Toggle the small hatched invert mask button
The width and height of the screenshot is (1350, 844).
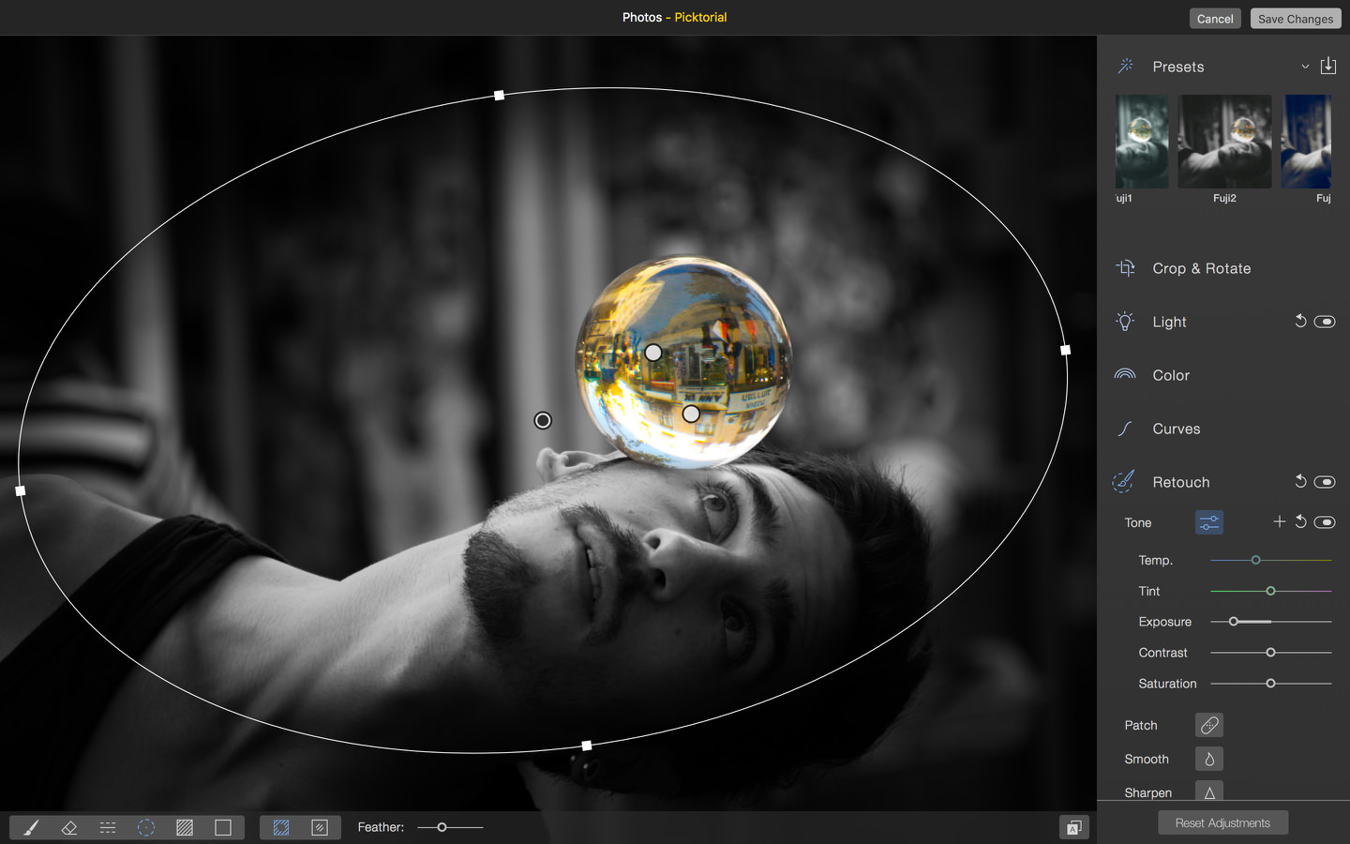click(320, 827)
